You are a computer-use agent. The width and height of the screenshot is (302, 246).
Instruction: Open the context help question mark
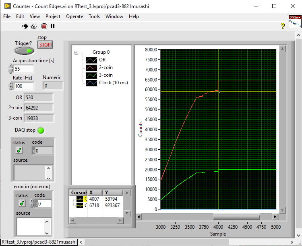[x=283, y=26]
